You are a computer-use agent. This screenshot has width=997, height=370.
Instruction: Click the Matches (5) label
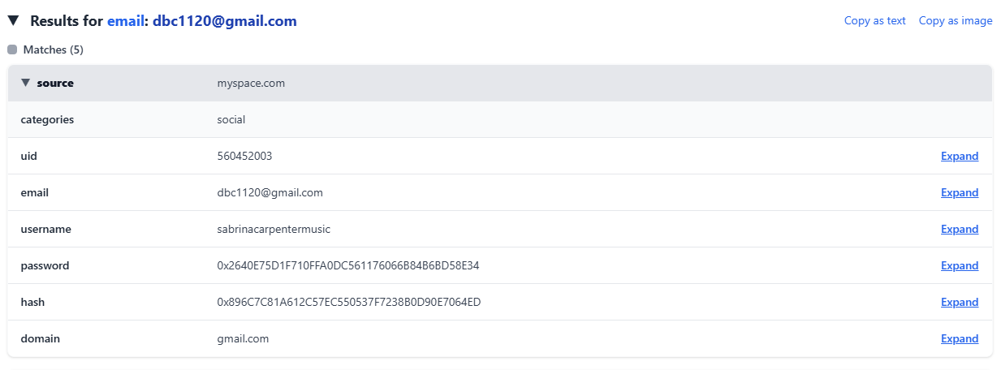(53, 49)
